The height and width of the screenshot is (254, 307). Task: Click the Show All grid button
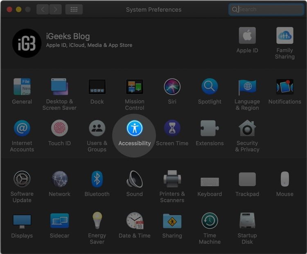(74, 9)
